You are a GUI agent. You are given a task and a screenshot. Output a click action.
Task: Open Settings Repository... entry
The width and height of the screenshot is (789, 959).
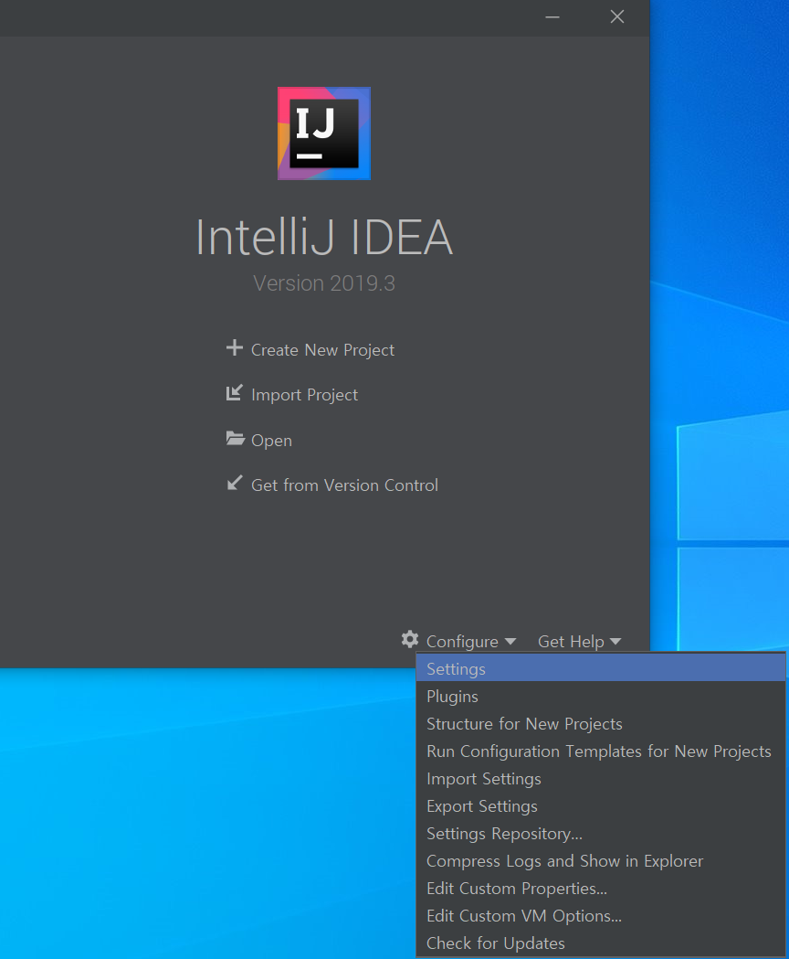(x=601, y=834)
